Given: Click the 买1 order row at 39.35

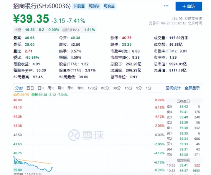Looking at the screenshot, I should point(183,134).
